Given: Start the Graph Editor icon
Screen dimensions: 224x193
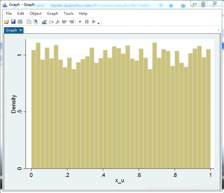Looking at the screenshot, I should point(44,22).
